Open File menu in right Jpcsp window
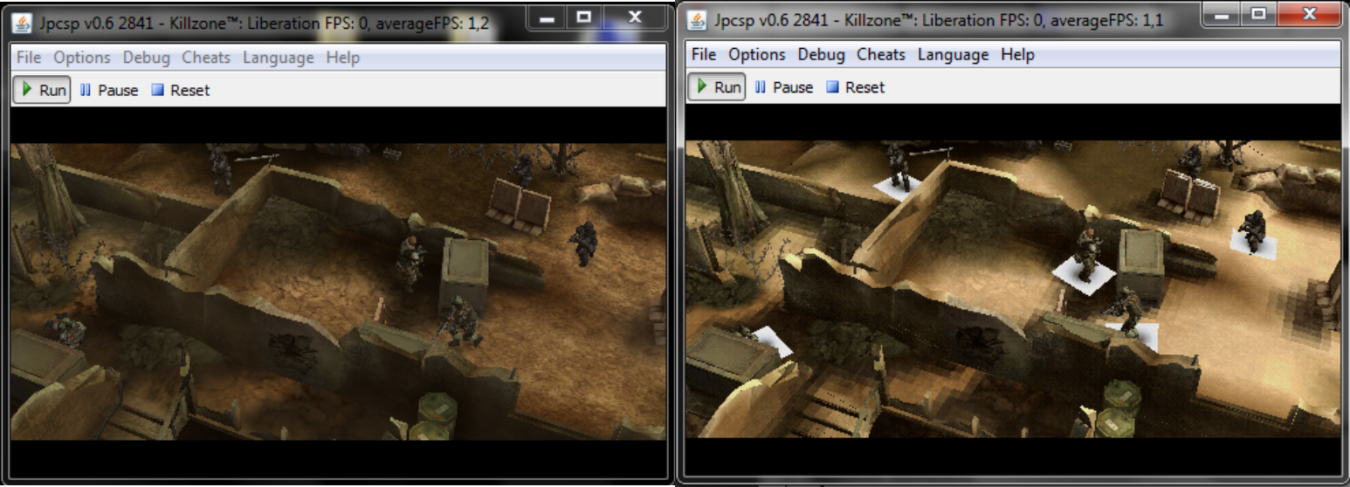This screenshot has width=1350, height=487. (x=704, y=54)
